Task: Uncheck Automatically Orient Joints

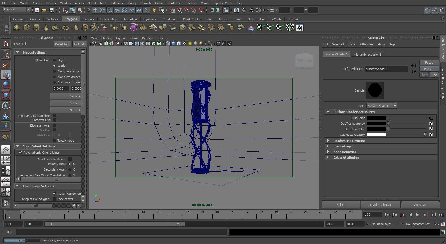Action: (20, 152)
